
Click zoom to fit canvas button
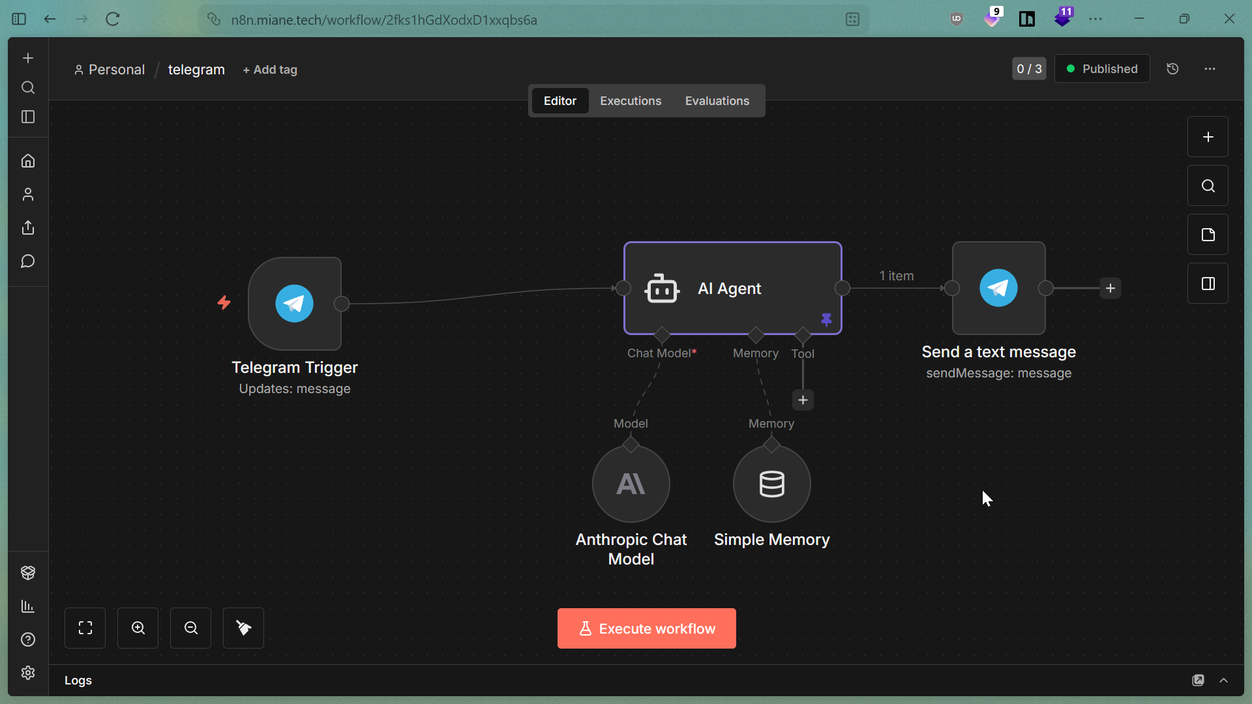[85, 628]
